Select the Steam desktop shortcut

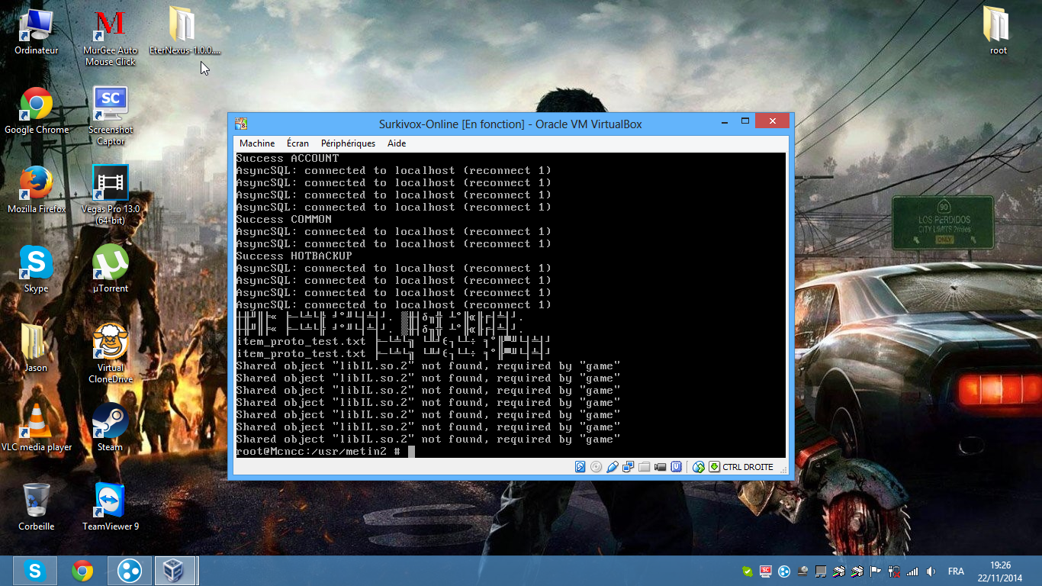pos(111,428)
